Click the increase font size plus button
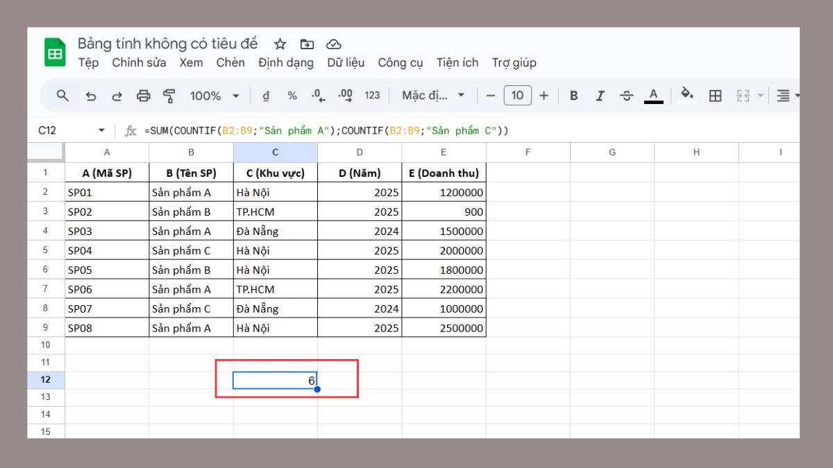This screenshot has width=833, height=468. (544, 96)
